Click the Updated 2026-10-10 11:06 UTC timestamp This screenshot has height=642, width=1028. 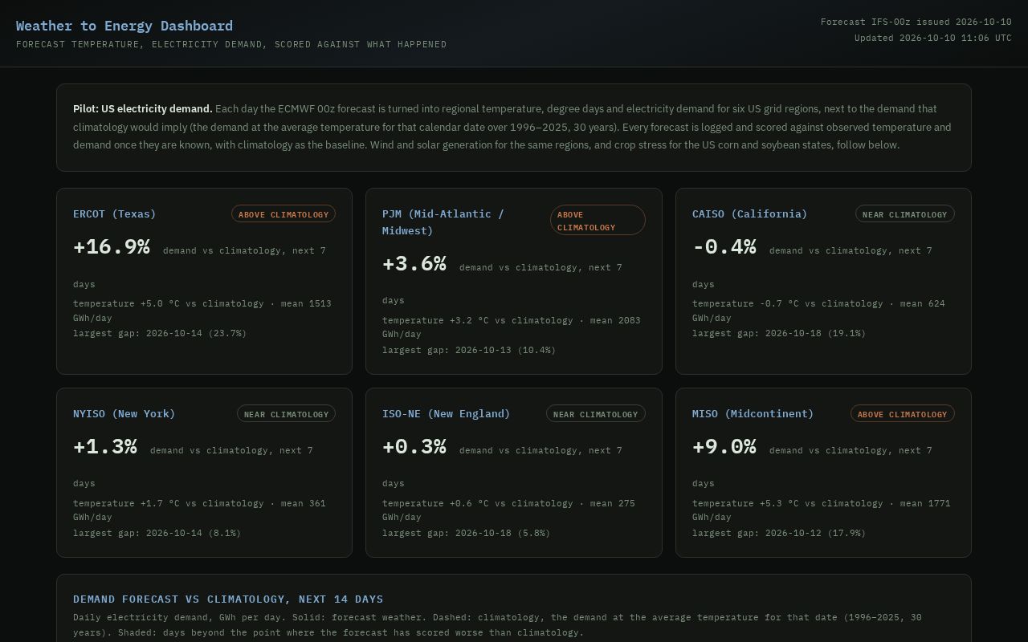coord(933,38)
